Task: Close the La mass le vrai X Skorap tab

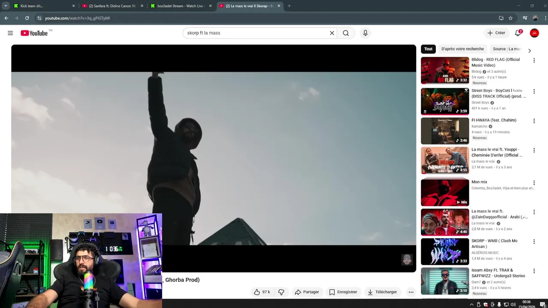Action: pyautogui.click(x=279, y=6)
